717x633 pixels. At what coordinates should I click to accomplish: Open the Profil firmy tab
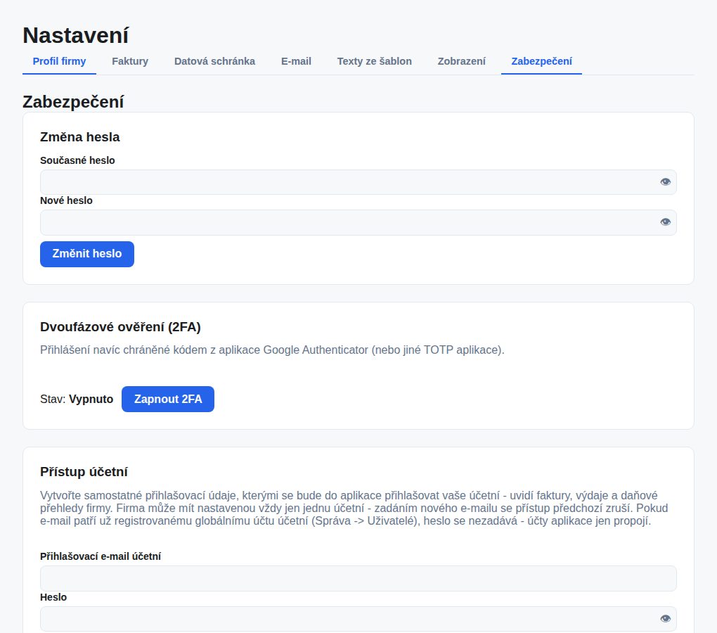click(60, 61)
